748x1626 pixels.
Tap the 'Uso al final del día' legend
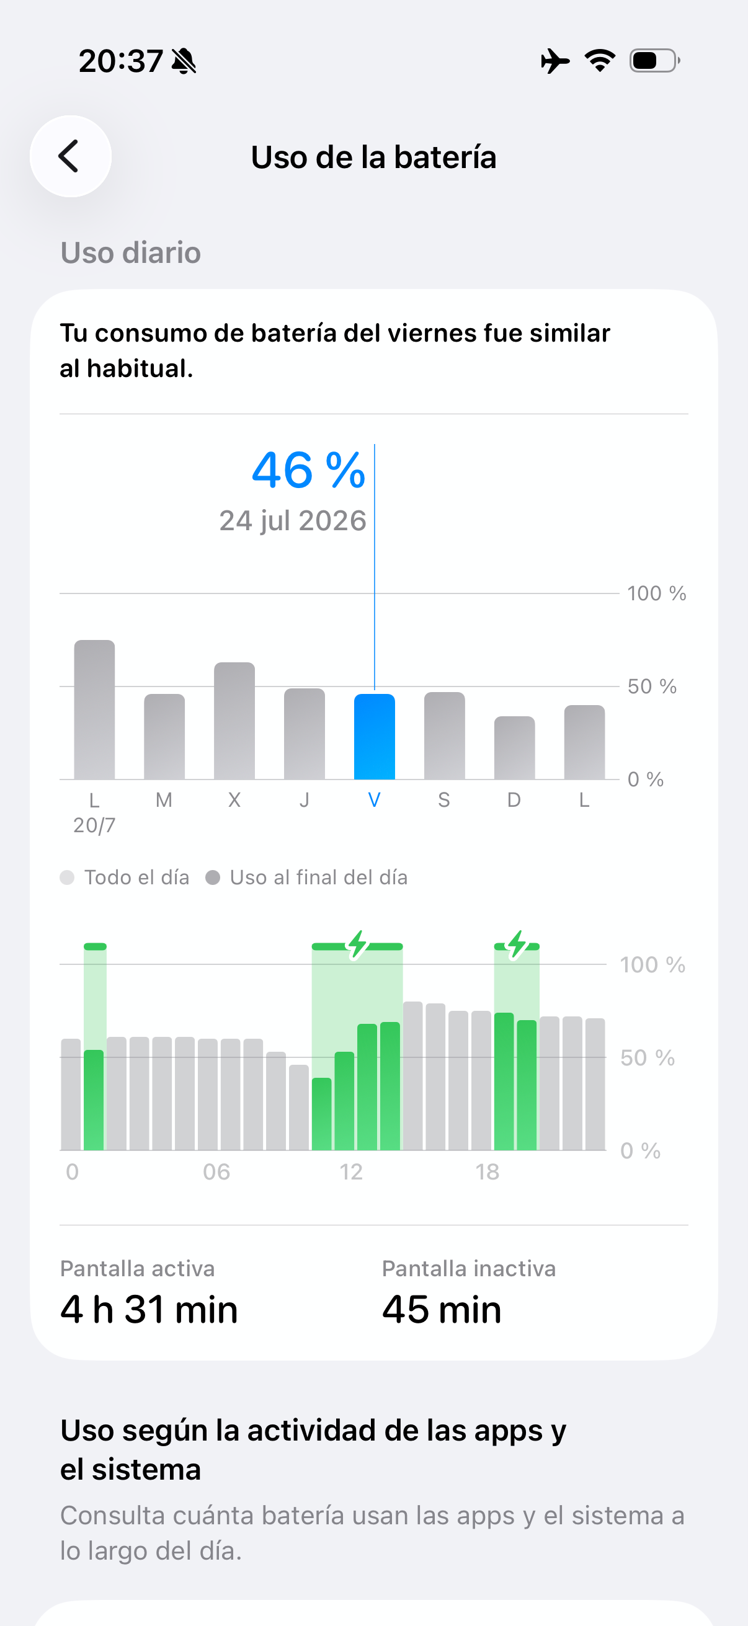click(x=307, y=877)
